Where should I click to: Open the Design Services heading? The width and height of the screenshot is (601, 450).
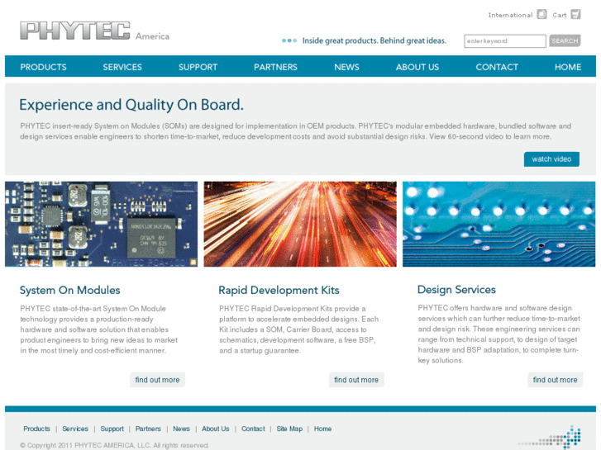456,290
